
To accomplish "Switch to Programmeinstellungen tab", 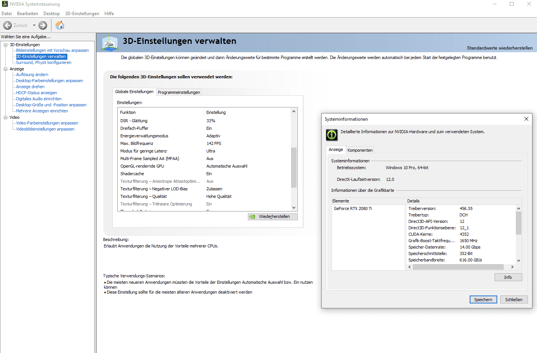I will coord(179,92).
